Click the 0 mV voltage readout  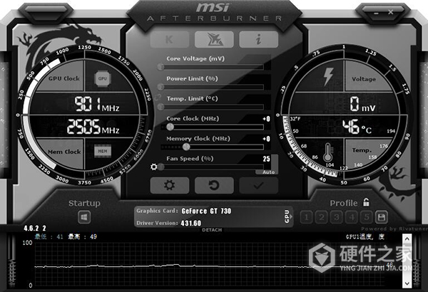[x=363, y=104]
